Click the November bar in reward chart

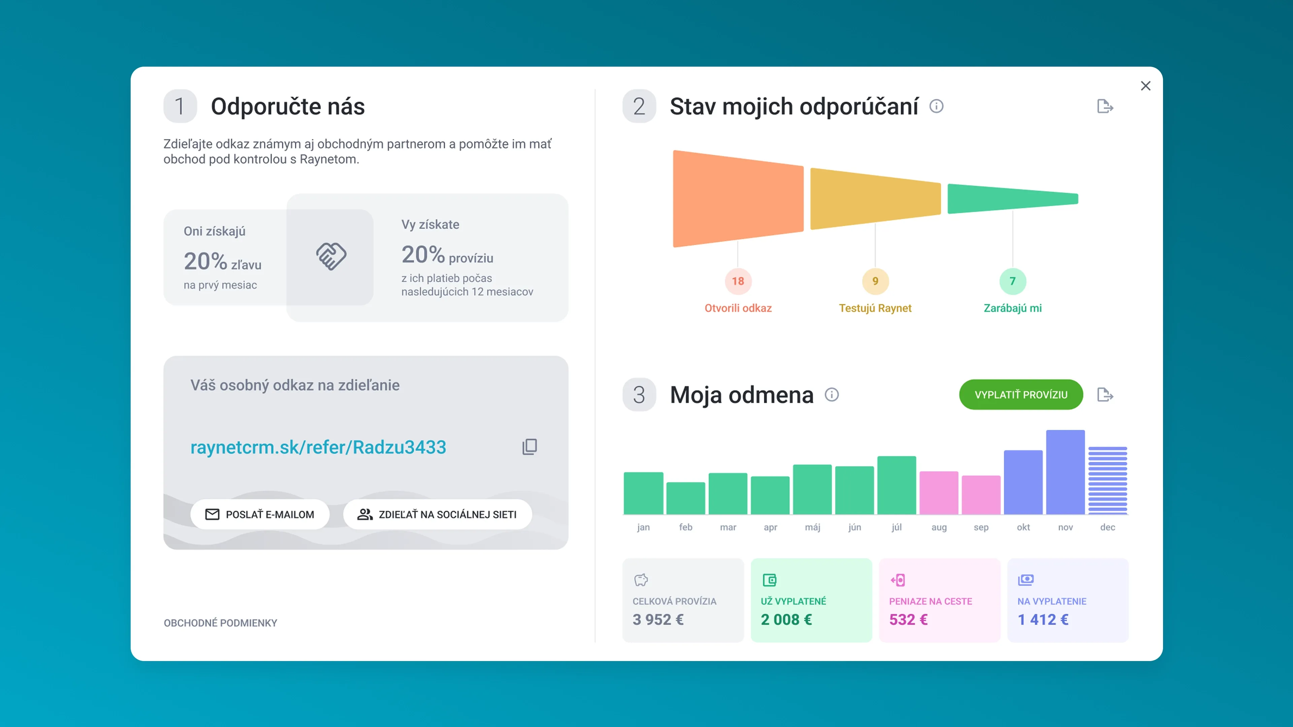pyautogui.click(x=1065, y=472)
